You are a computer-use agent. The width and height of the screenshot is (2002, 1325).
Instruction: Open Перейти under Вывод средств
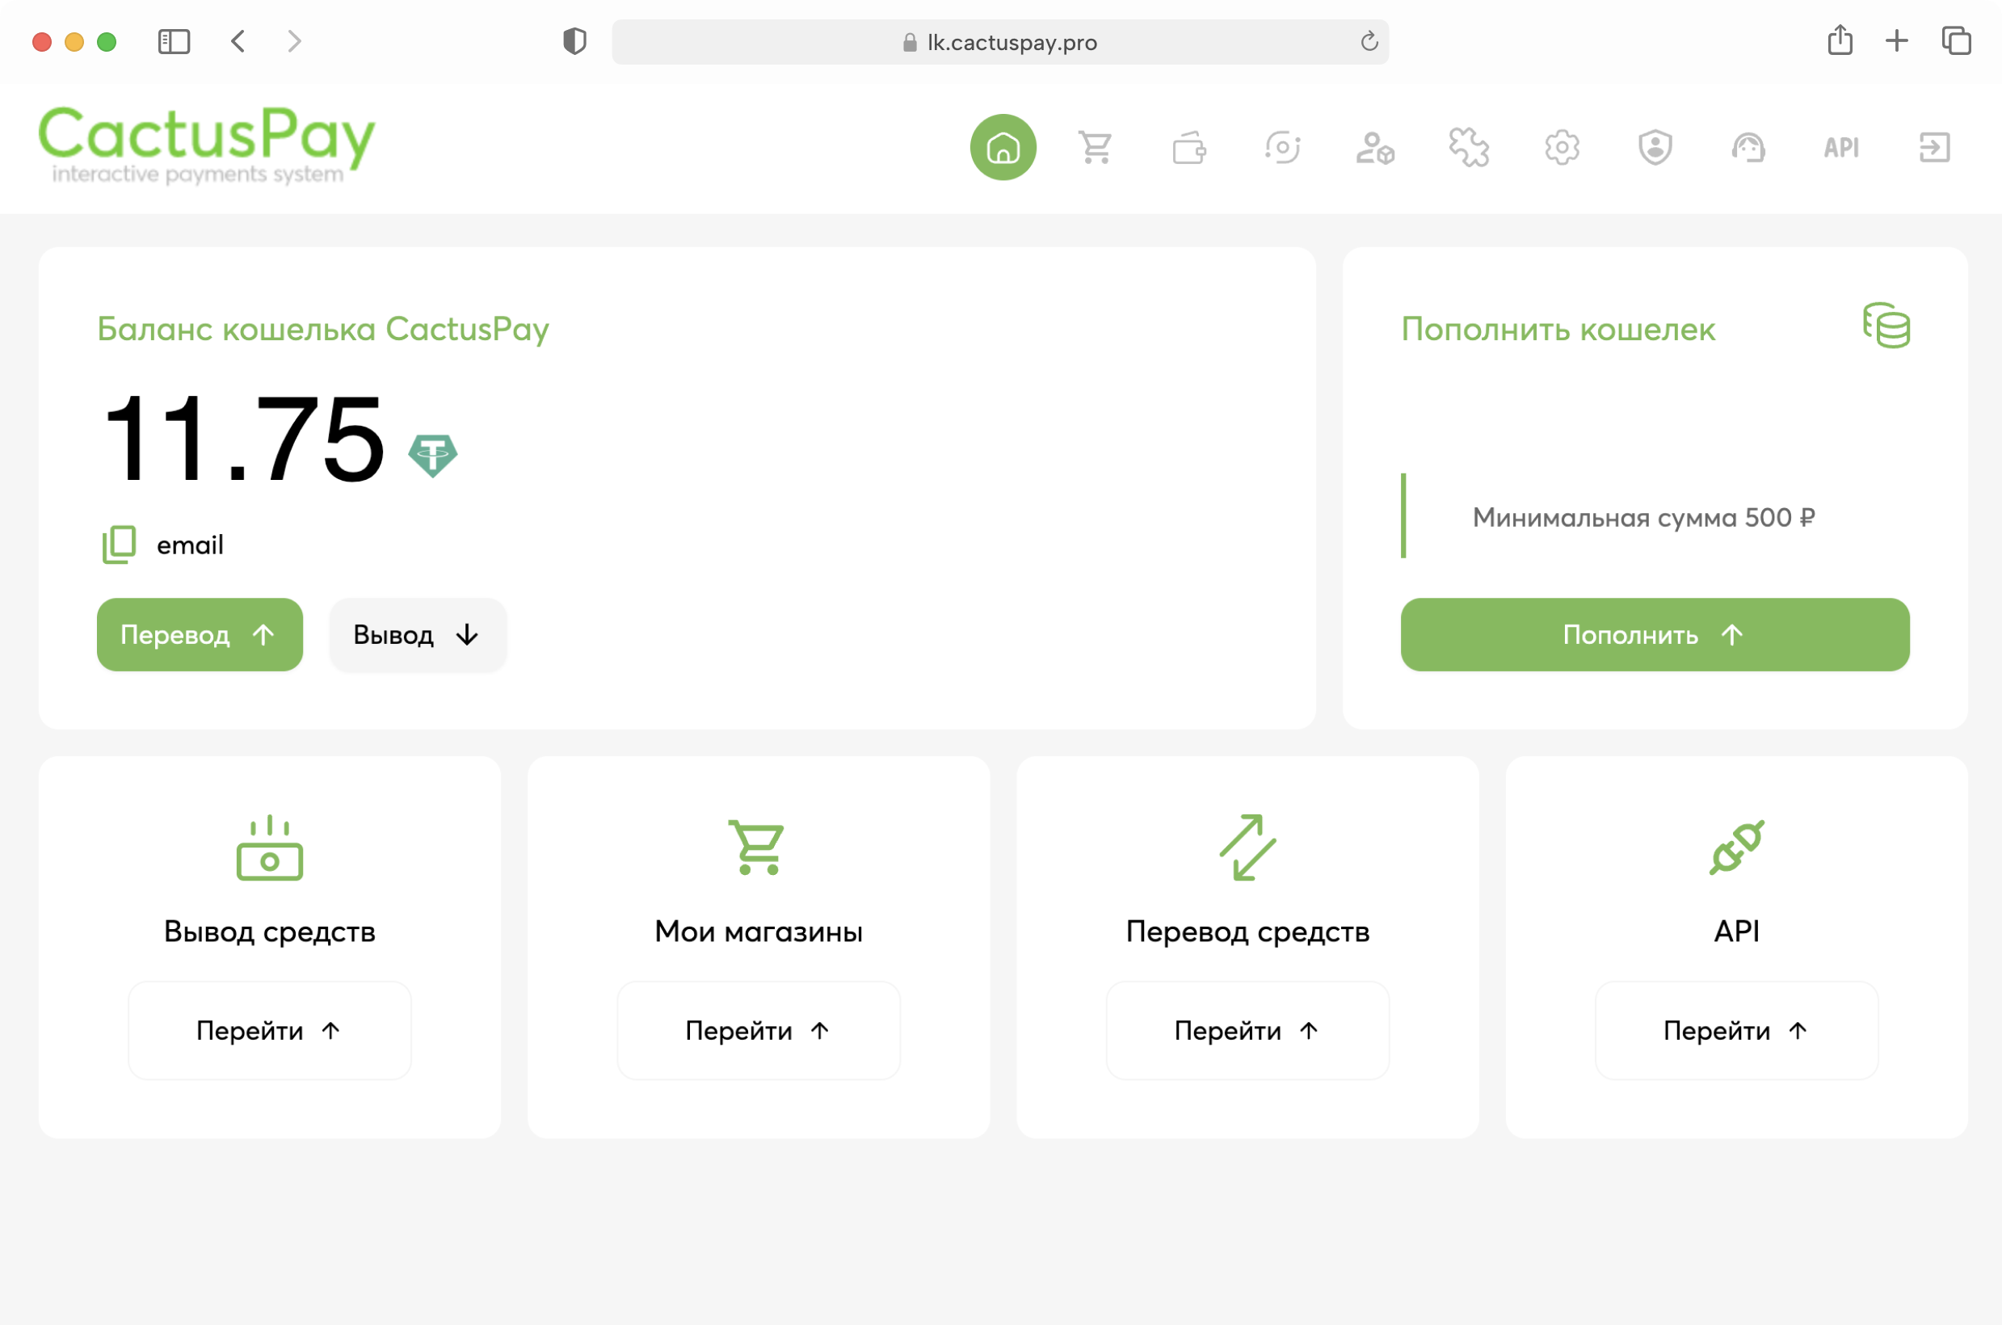269,1030
